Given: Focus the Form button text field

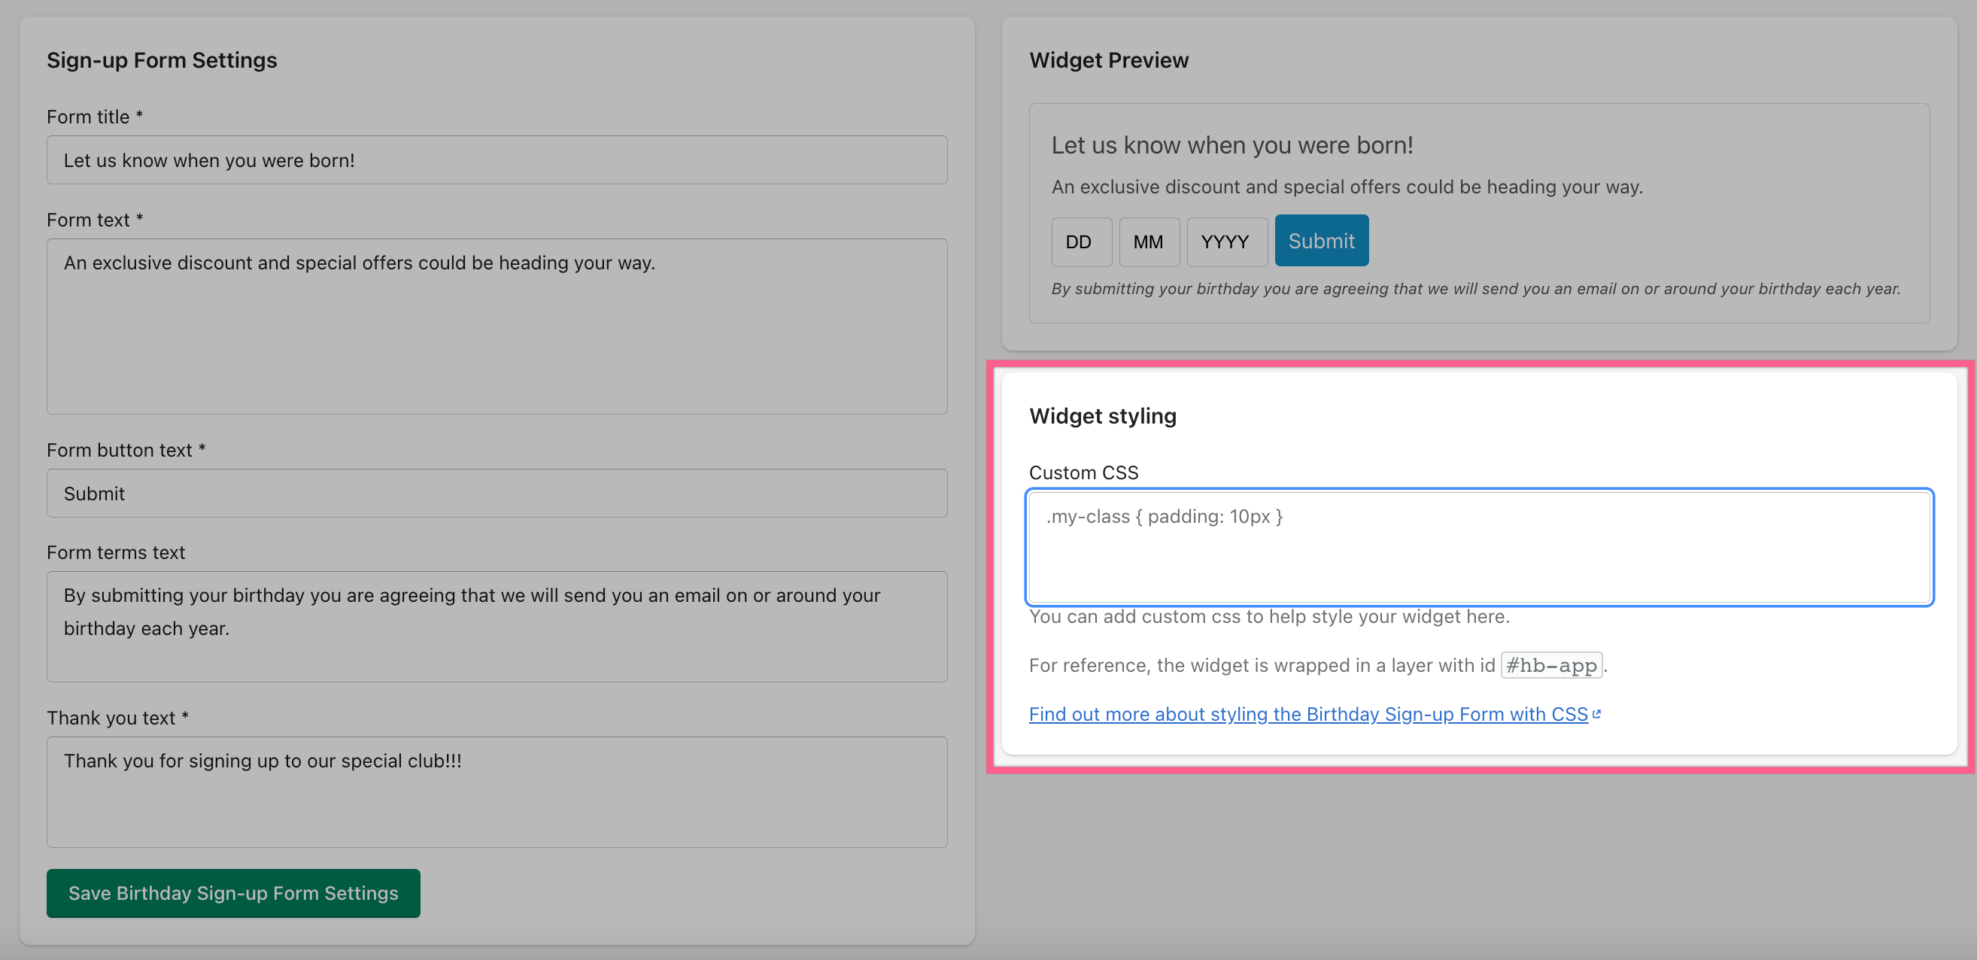Looking at the screenshot, I should point(497,493).
